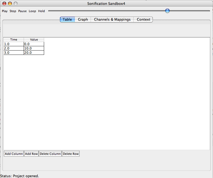Screen dimensions: 213x178
Task: Select the Value cell reading 20.0
Action: (x=34, y=52)
